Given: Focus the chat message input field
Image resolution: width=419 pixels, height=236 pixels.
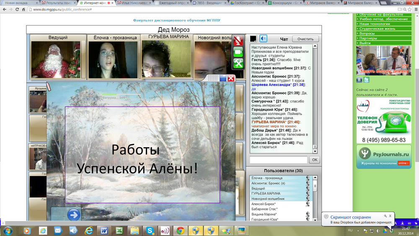Looking at the screenshot, I should click(279, 160).
